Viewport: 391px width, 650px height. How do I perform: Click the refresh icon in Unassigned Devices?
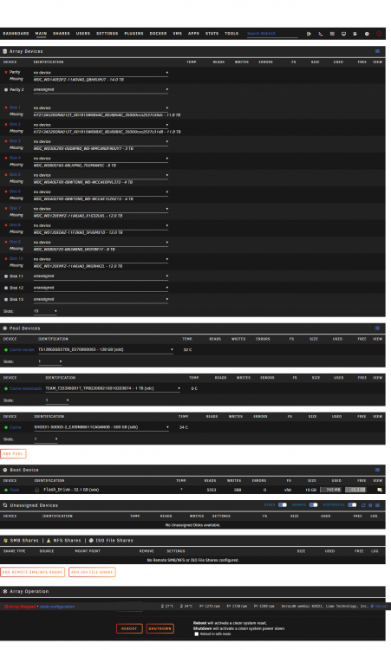tap(363, 505)
